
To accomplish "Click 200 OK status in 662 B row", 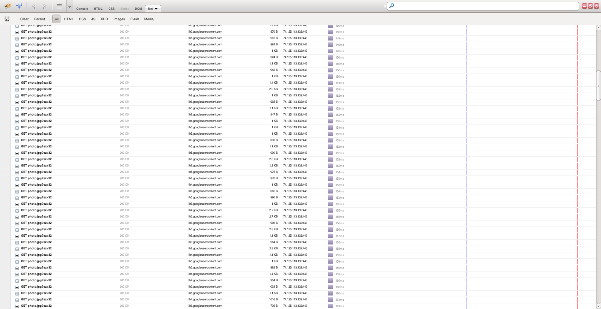I will tap(124, 191).
